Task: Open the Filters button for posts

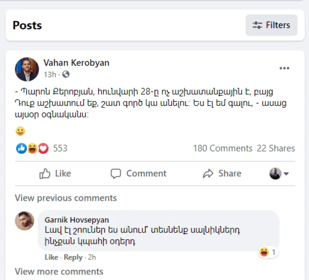Action: click(x=271, y=25)
